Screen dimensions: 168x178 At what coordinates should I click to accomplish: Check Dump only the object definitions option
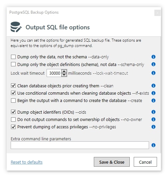click(13, 64)
